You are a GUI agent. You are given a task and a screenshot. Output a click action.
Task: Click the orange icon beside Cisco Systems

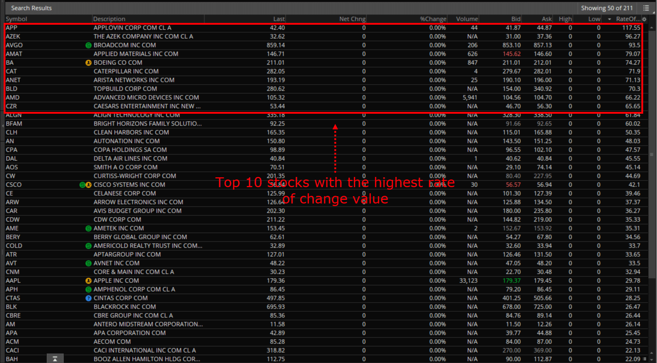point(88,185)
